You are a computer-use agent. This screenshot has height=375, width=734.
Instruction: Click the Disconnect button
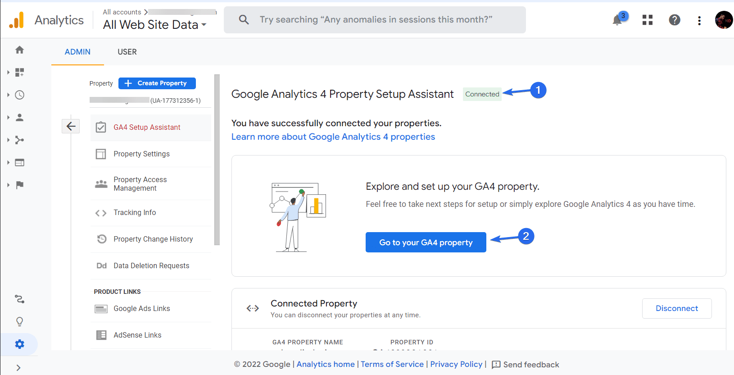point(677,308)
